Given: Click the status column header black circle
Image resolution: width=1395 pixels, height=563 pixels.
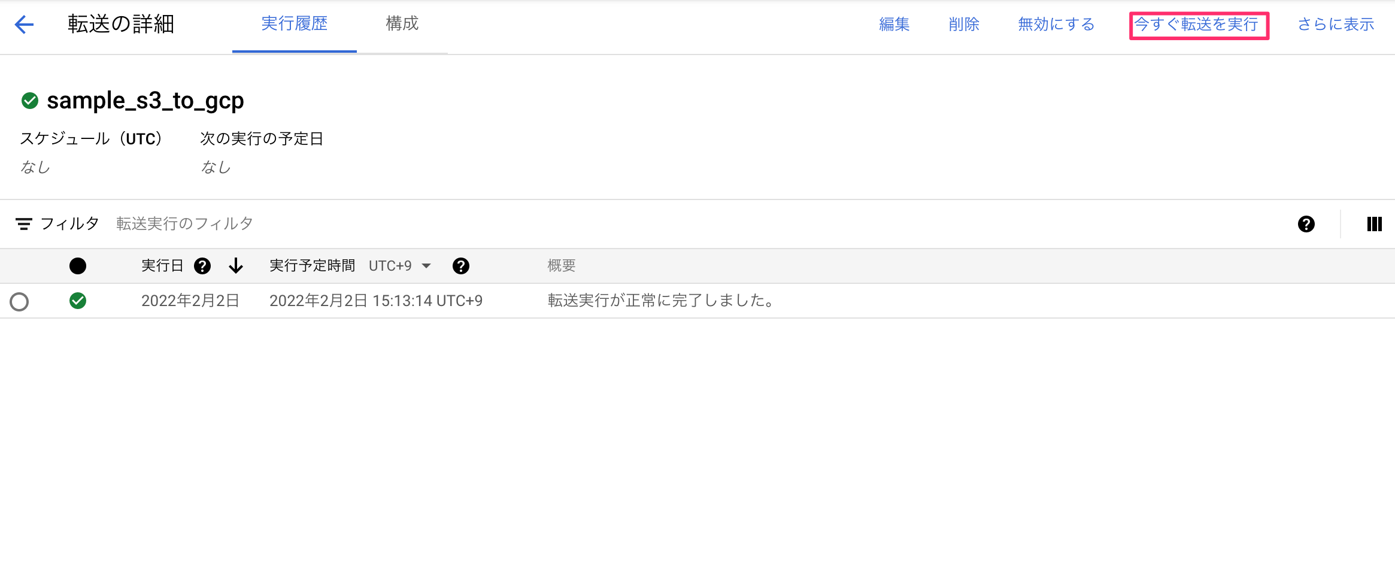Looking at the screenshot, I should [x=78, y=266].
